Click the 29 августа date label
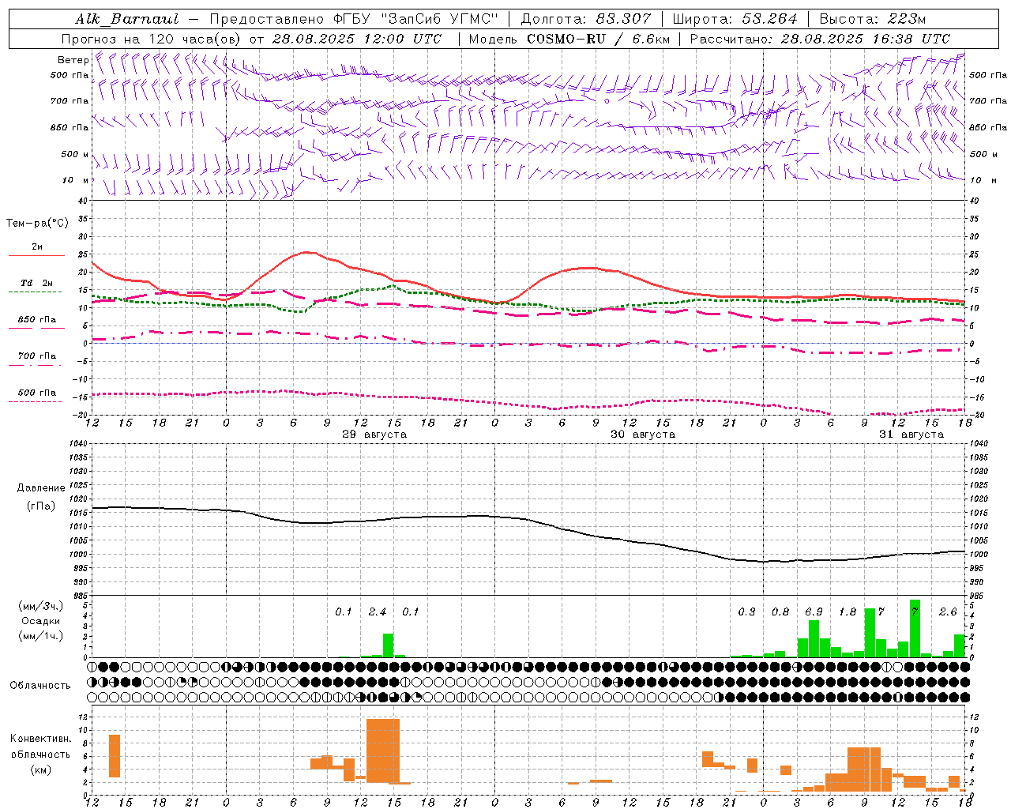The height and width of the screenshot is (809, 1011). (x=374, y=435)
